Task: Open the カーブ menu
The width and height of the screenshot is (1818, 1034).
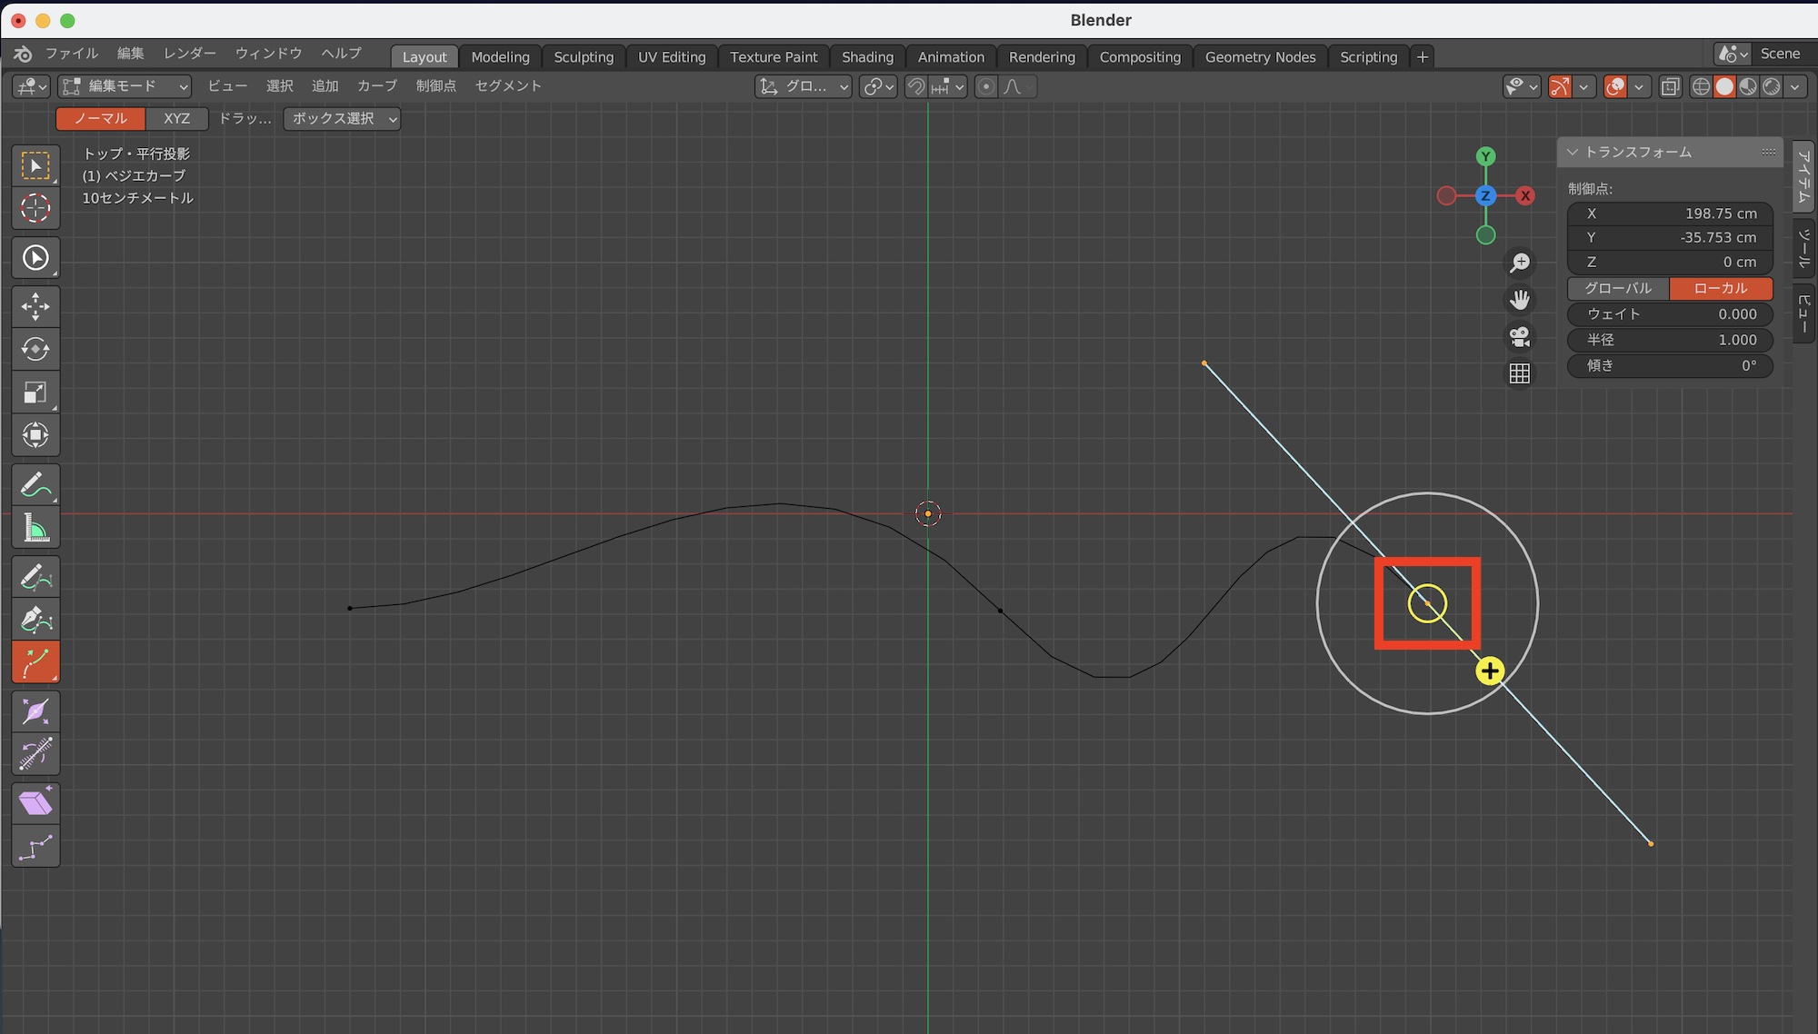Action: 376,86
